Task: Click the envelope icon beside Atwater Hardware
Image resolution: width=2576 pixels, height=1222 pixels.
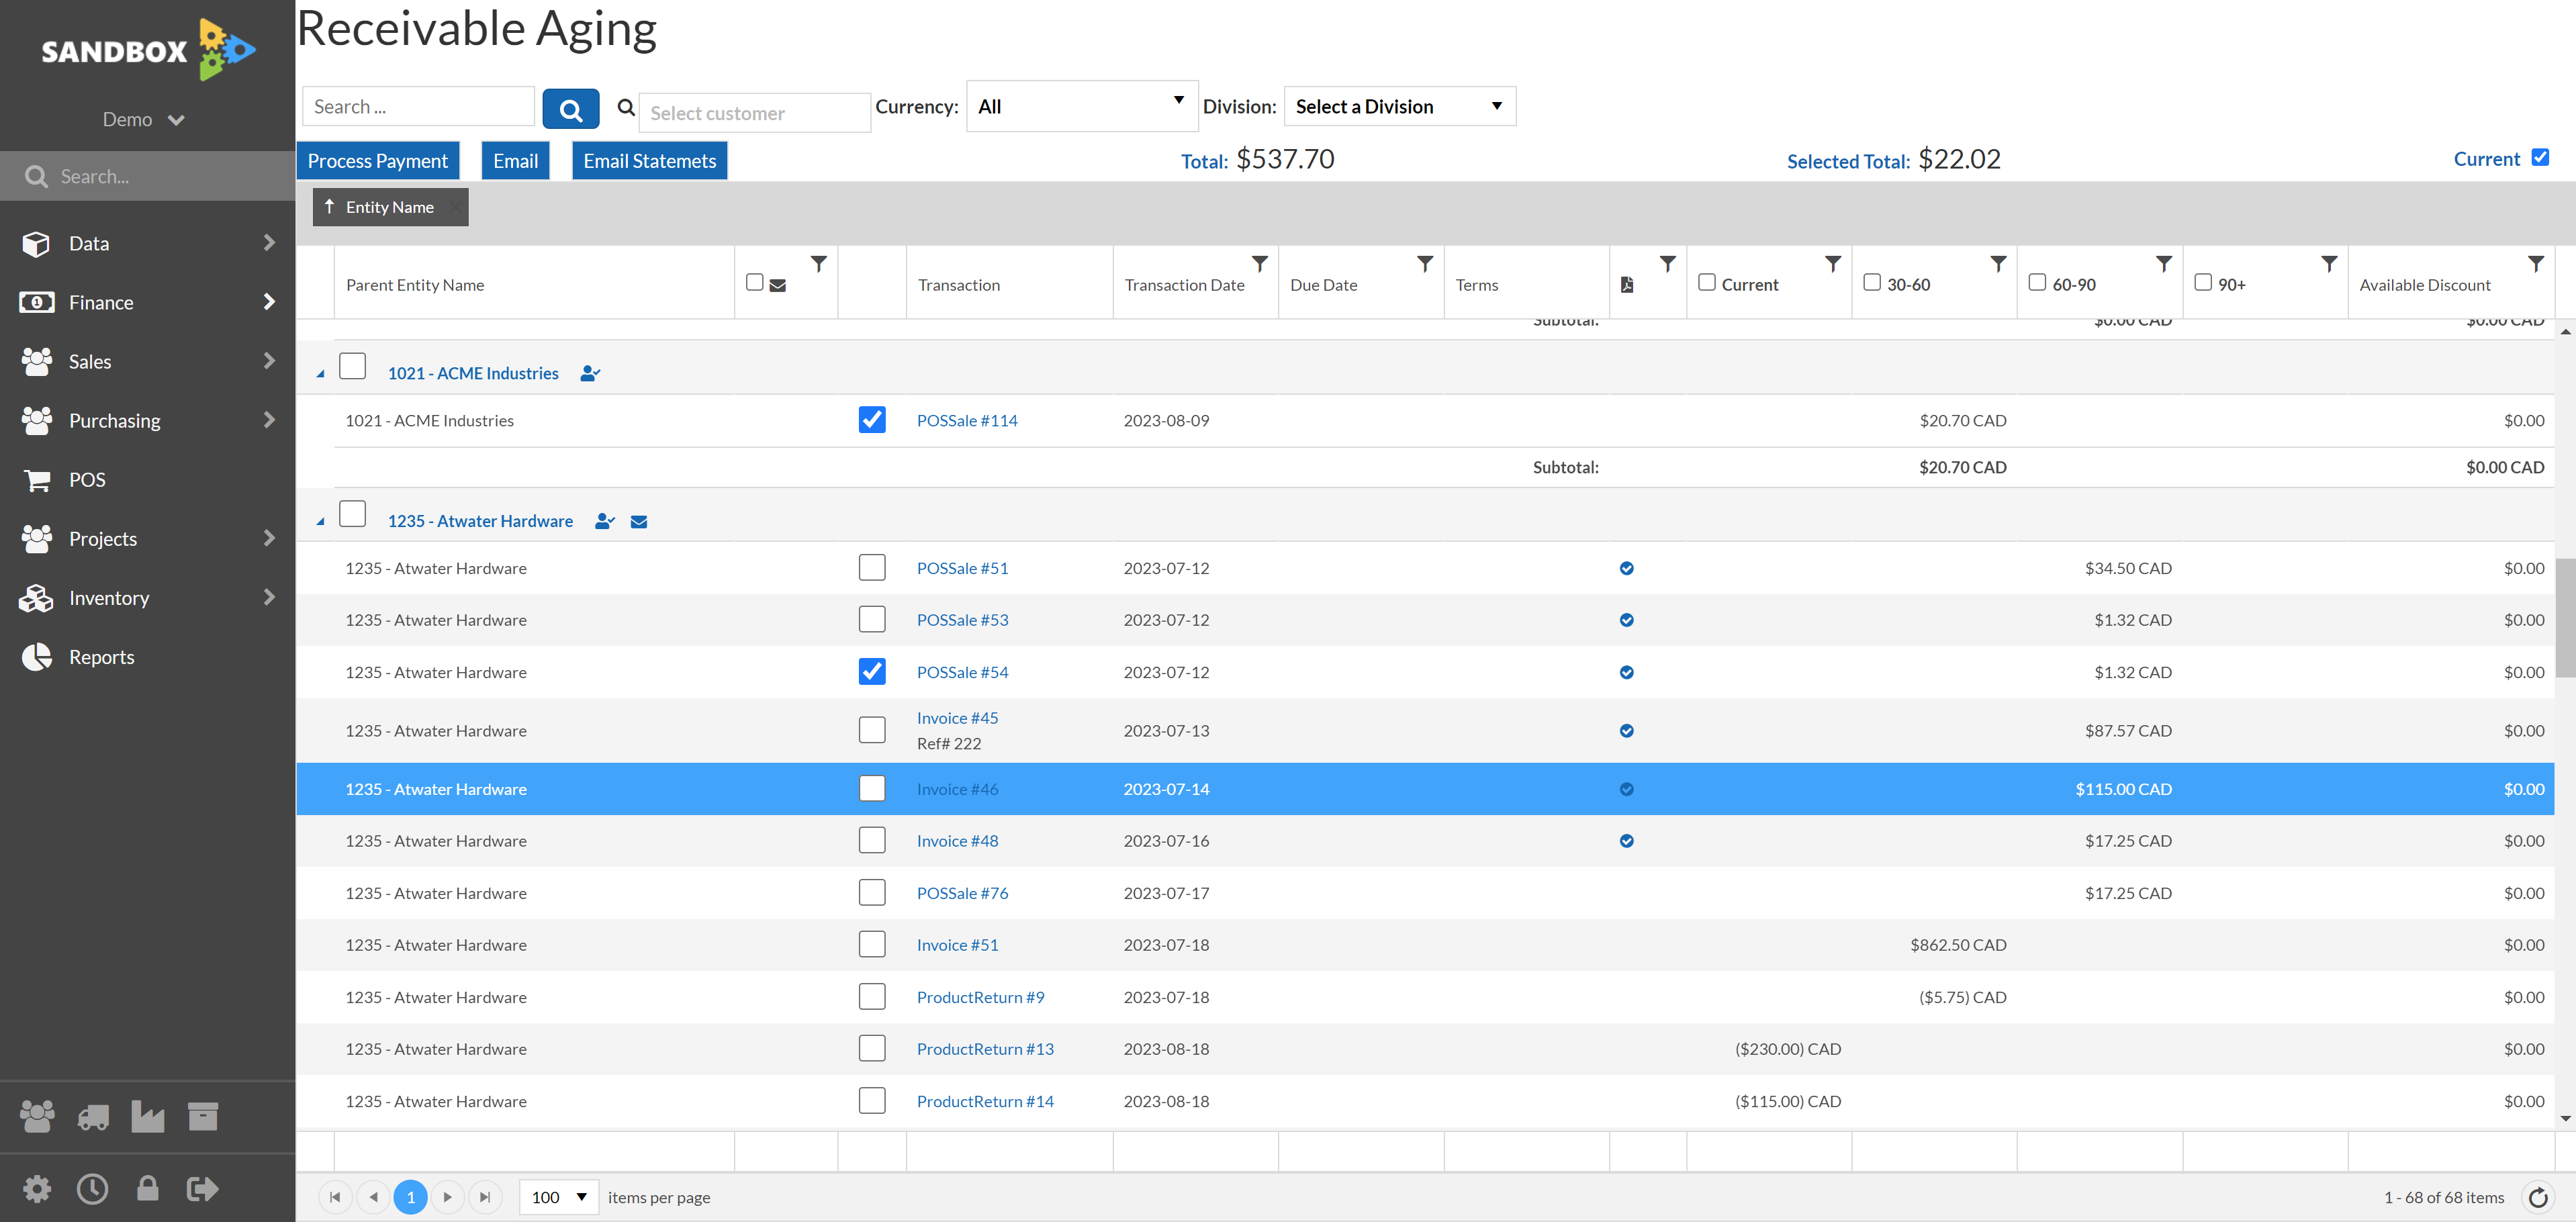Action: pos(639,522)
